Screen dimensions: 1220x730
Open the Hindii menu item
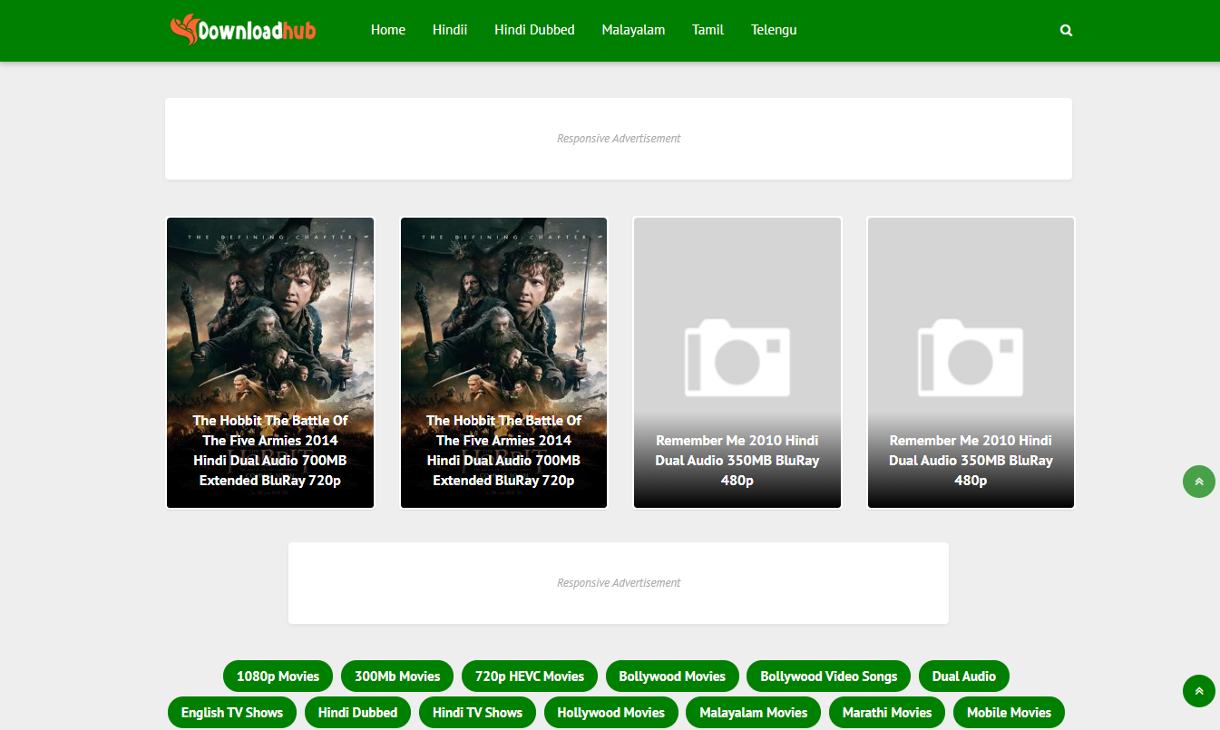click(450, 30)
